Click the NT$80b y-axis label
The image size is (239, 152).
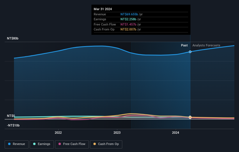tap(13, 38)
